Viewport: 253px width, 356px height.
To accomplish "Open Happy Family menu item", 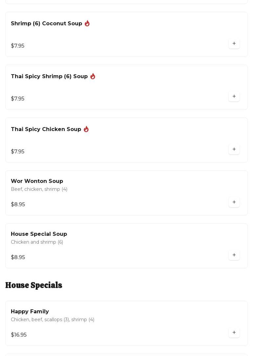I will coord(30,312).
